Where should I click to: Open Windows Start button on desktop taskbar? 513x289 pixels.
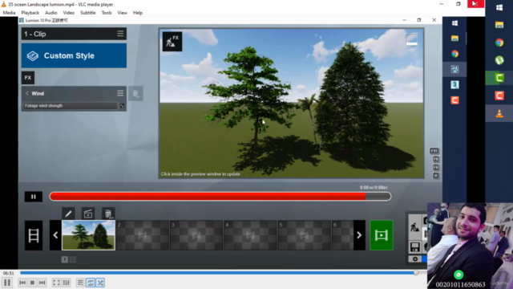(499, 8)
